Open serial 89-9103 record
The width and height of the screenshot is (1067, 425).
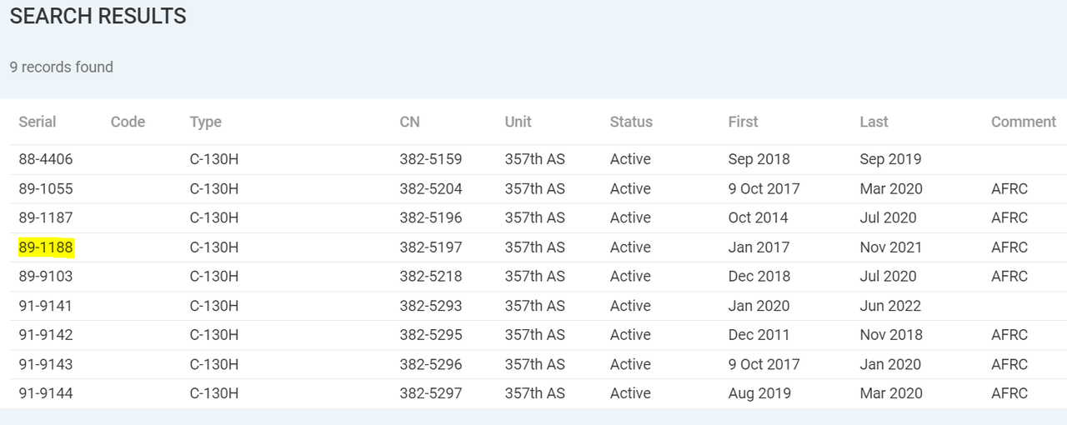click(x=46, y=276)
